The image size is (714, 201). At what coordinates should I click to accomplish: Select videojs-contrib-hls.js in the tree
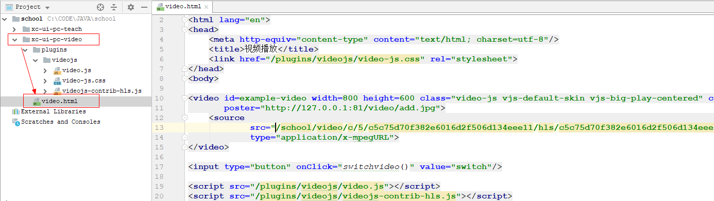click(102, 91)
